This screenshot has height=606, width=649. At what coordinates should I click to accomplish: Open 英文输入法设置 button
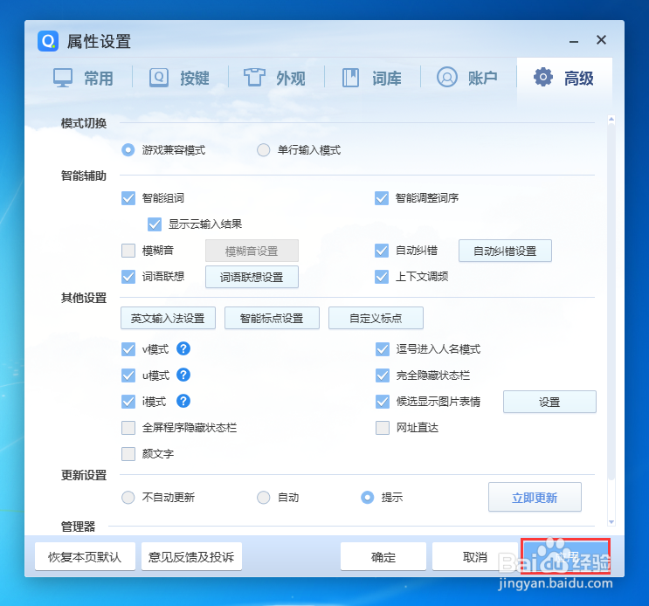coord(168,318)
